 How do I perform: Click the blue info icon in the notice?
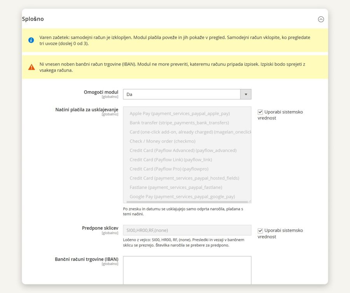[x=31, y=40]
